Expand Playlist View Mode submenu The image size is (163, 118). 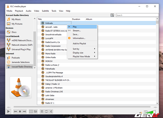click(x=82, y=56)
